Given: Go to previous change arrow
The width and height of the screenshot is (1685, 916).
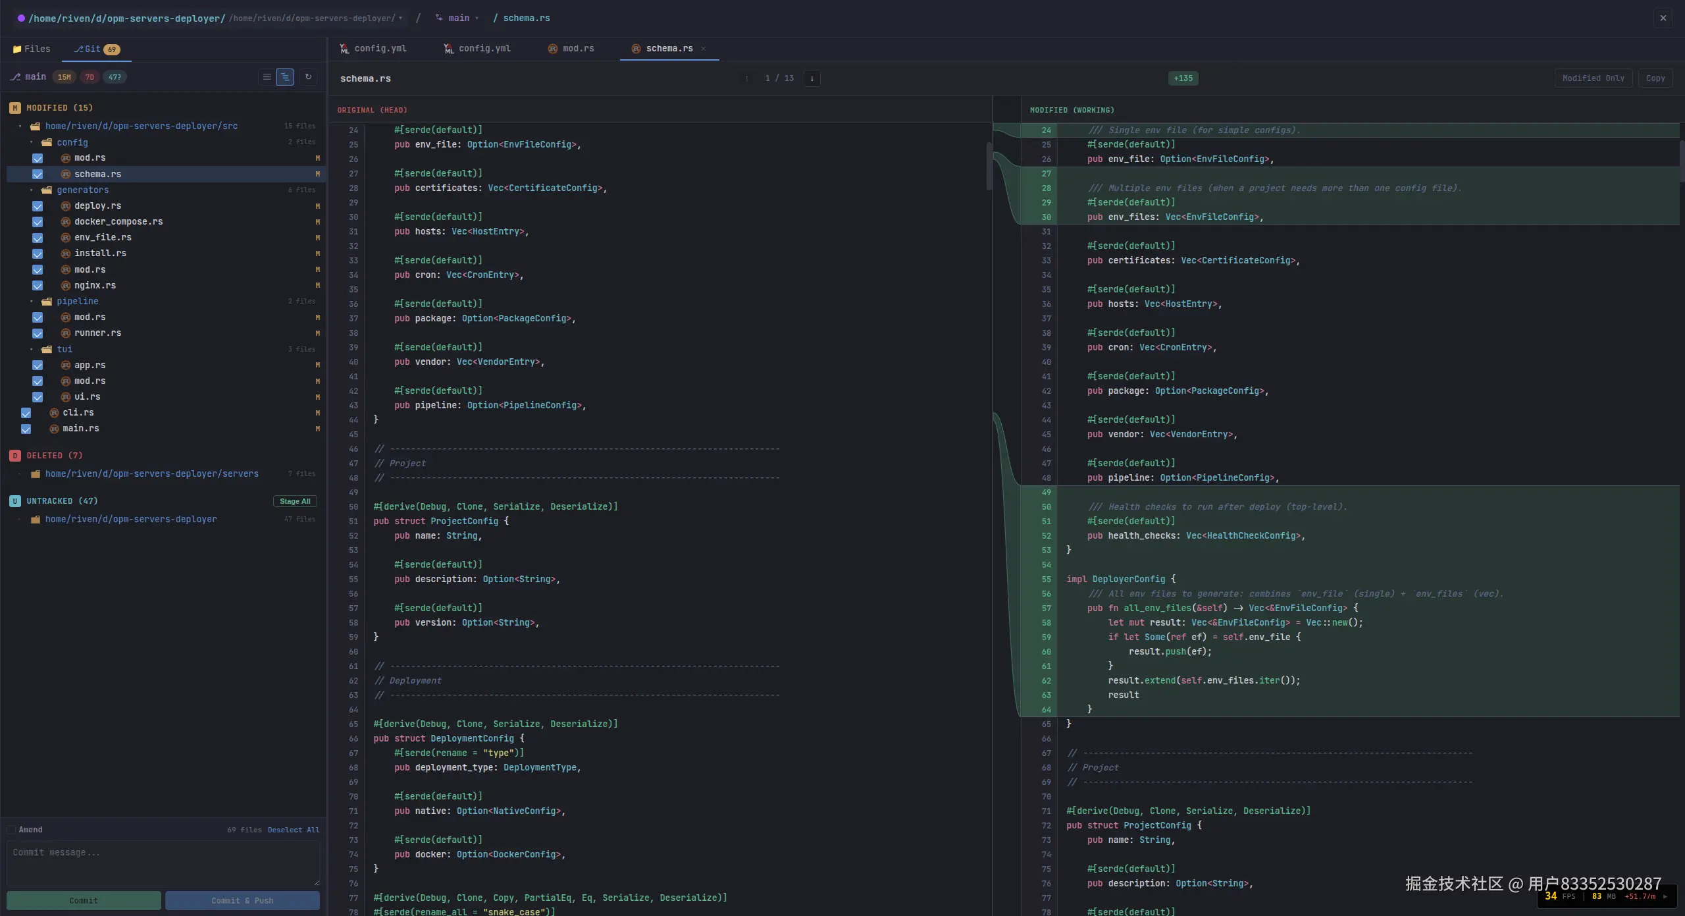Looking at the screenshot, I should tap(746, 78).
